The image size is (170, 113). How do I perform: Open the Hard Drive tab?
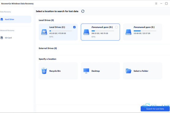click(16, 19)
